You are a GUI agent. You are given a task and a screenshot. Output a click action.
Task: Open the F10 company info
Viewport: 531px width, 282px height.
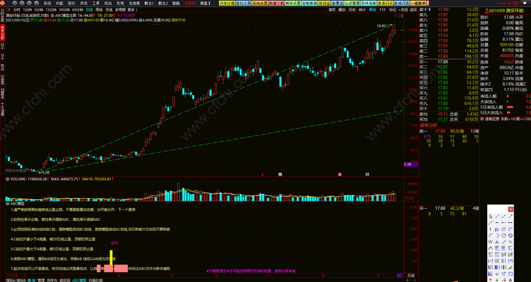pos(382,10)
